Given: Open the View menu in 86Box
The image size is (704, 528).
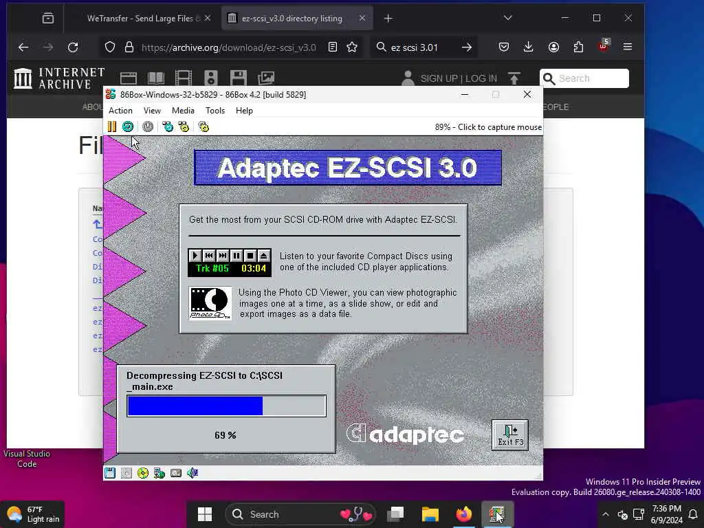Looking at the screenshot, I should click(152, 111).
